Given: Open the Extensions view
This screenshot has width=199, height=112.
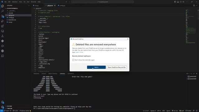Looking at the screenshot, I should (2, 26).
